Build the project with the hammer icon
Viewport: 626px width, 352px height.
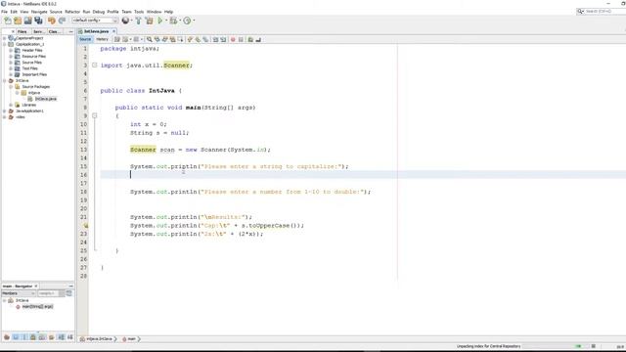139,21
